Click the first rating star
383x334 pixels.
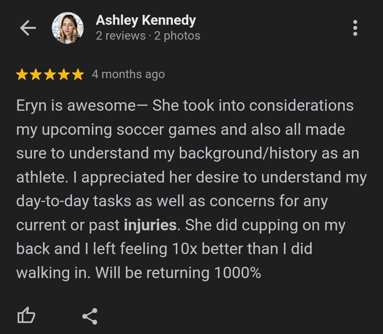(22, 75)
